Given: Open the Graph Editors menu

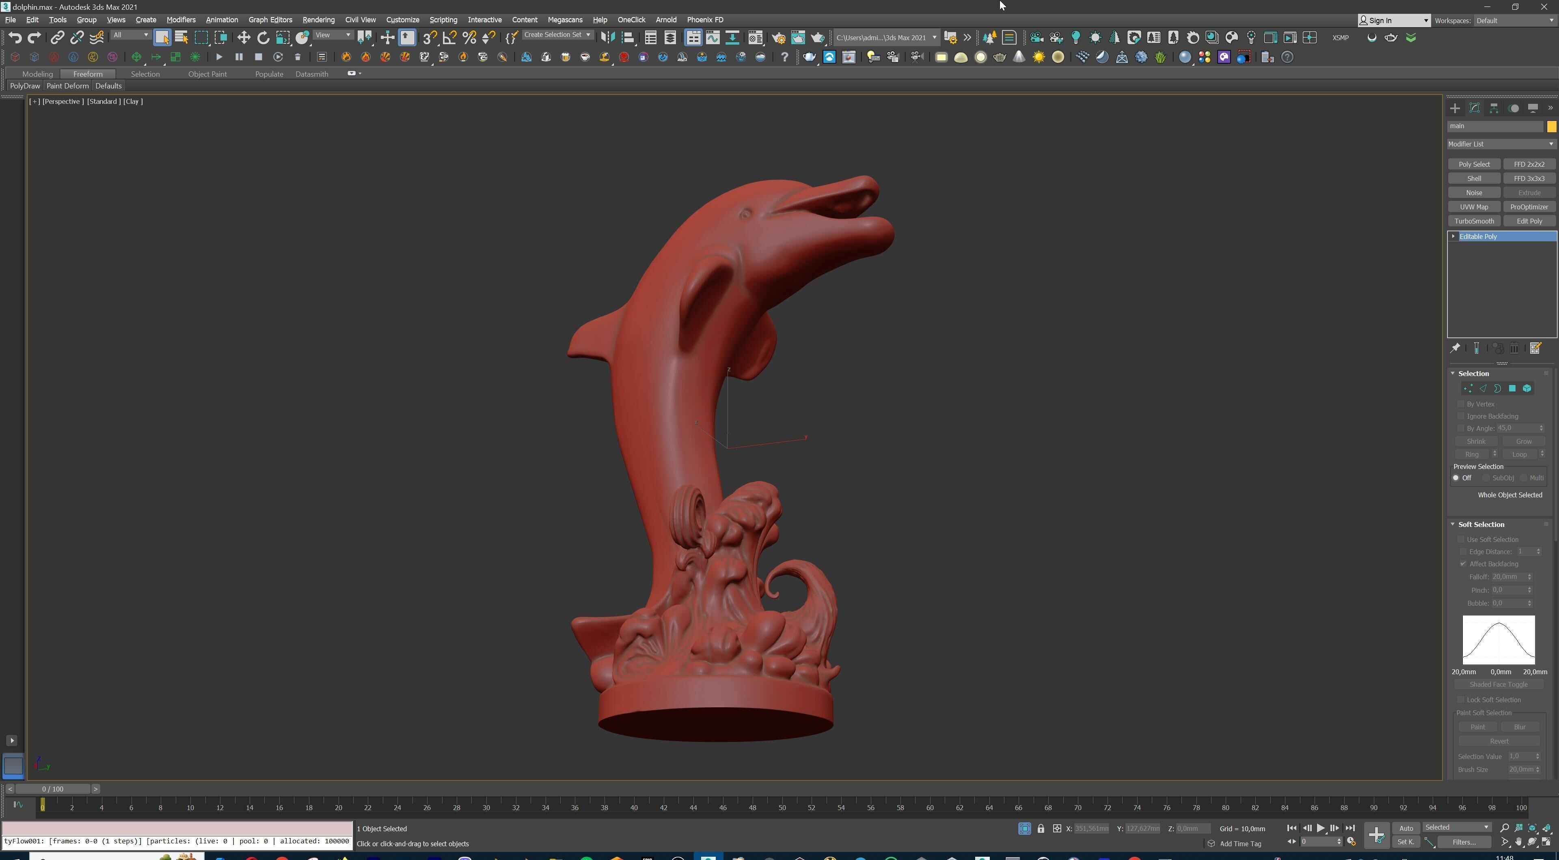Looking at the screenshot, I should tap(270, 20).
